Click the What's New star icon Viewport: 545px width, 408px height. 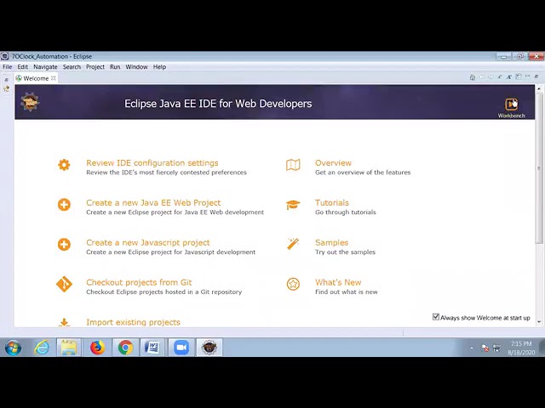(293, 284)
